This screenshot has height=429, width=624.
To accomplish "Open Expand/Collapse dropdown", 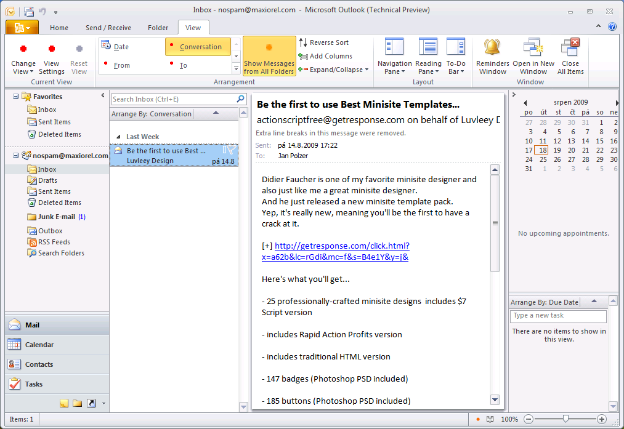I will click(x=333, y=70).
